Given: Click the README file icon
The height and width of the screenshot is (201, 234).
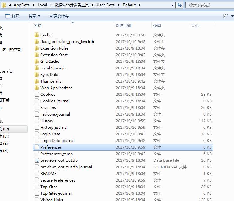Looking at the screenshot, I should (37, 173).
